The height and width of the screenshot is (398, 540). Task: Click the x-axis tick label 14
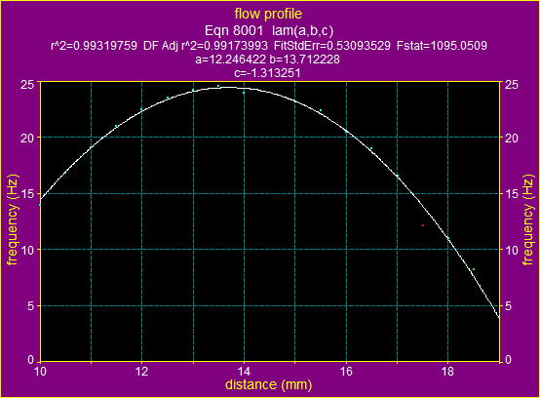point(244,372)
